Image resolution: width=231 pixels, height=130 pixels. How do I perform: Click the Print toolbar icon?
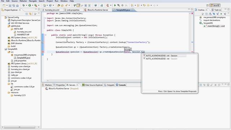(17, 5)
